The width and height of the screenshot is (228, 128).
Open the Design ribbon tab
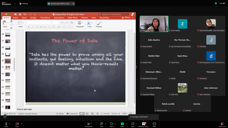click(33, 18)
